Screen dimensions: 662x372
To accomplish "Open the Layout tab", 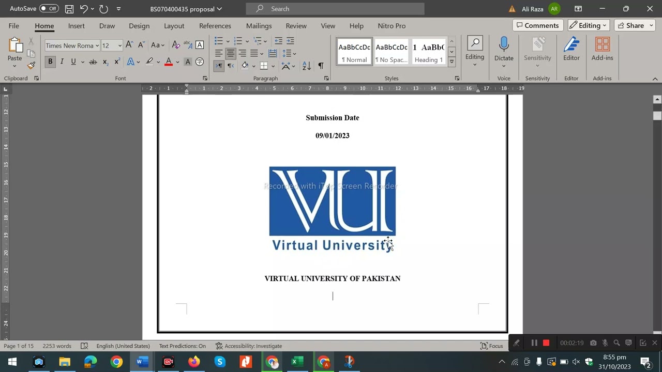I will (x=174, y=26).
